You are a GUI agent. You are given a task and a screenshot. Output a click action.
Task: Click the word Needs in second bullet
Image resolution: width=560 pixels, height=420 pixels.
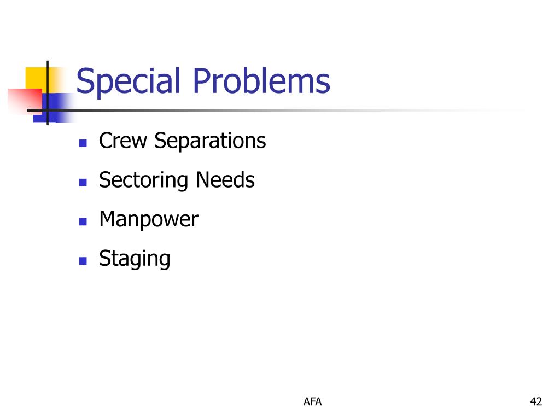click(225, 179)
